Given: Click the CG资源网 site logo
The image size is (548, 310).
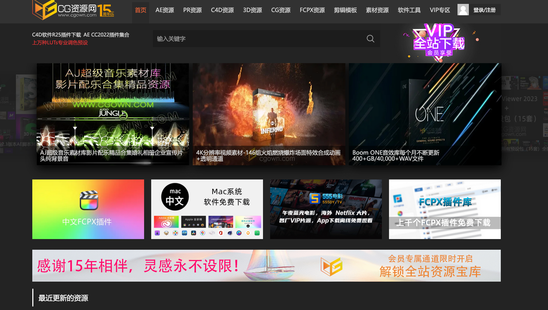Looking at the screenshot, I should 73,10.
